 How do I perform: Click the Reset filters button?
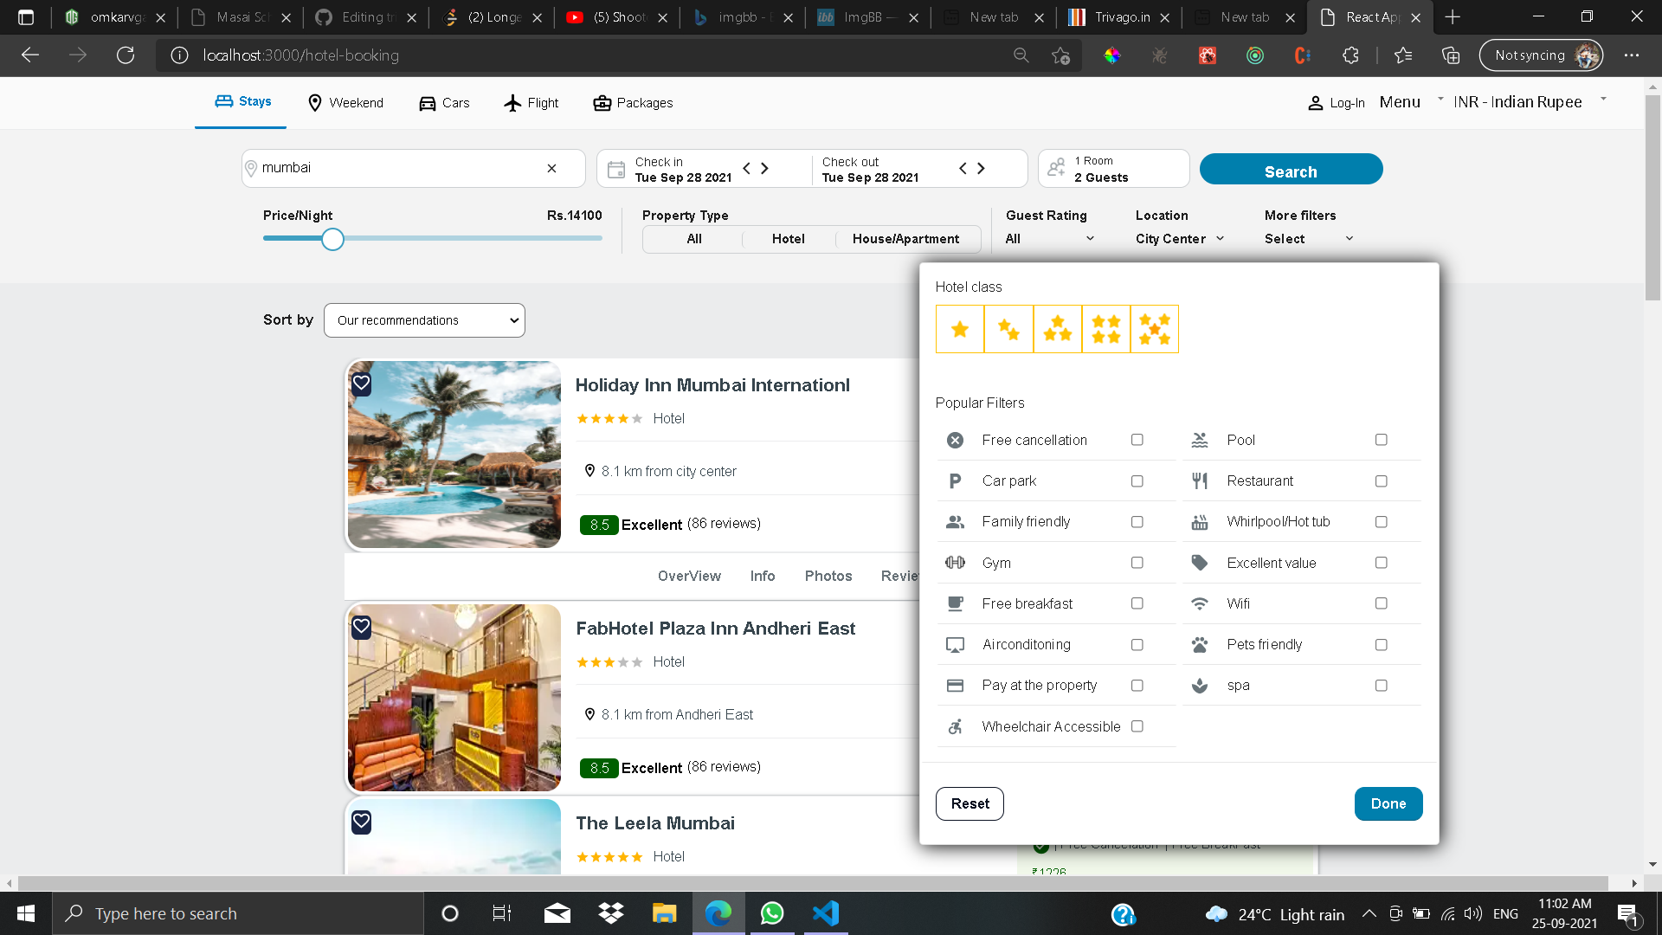click(969, 803)
